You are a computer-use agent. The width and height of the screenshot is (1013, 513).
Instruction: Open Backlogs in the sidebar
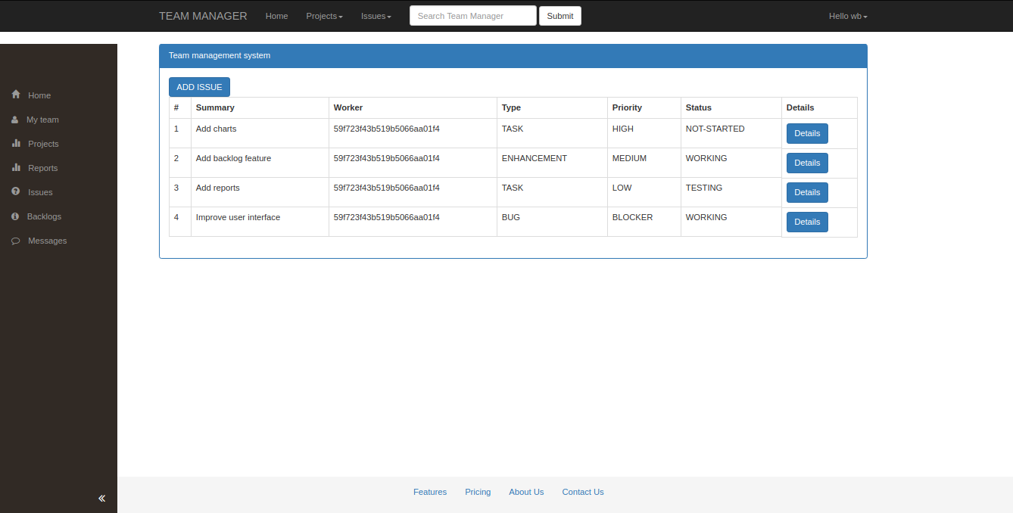coord(44,216)
